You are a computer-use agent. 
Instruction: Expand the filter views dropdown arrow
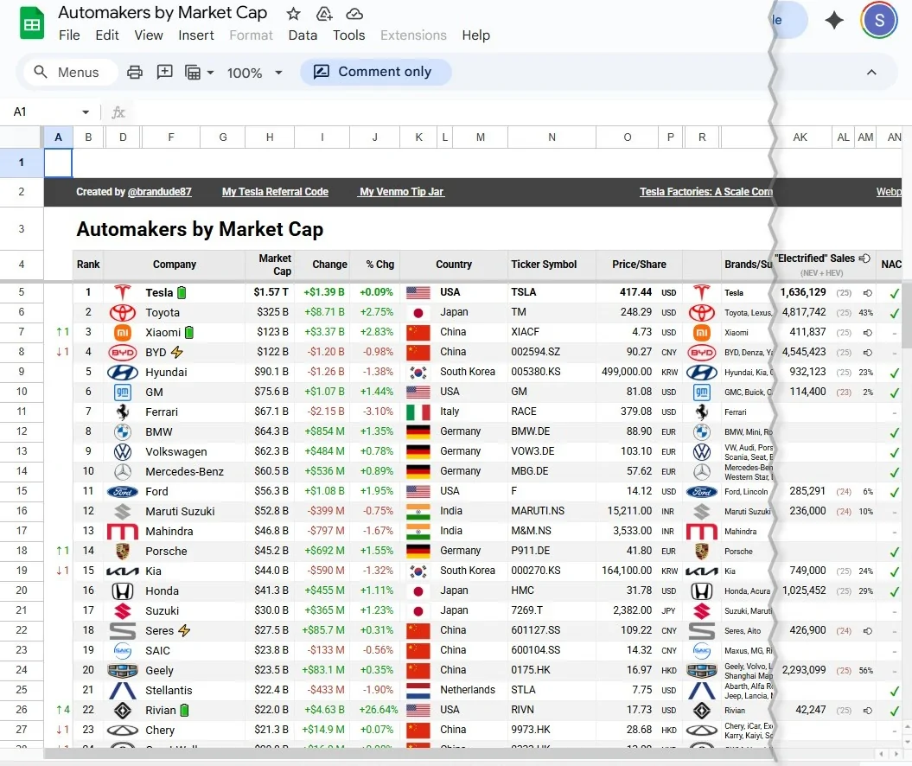(x=211, y=73)
